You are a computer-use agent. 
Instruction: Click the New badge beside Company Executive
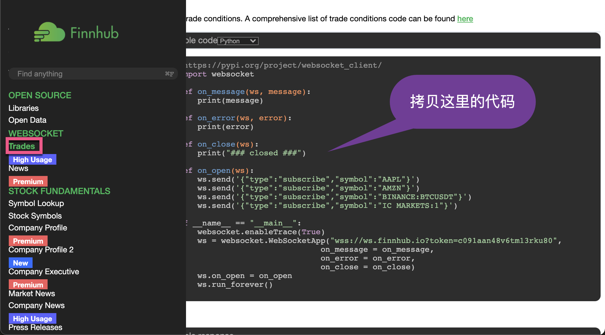click(x=20, y=263)
